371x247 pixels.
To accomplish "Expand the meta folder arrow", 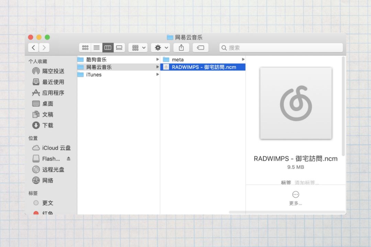I will pos(243,60).
